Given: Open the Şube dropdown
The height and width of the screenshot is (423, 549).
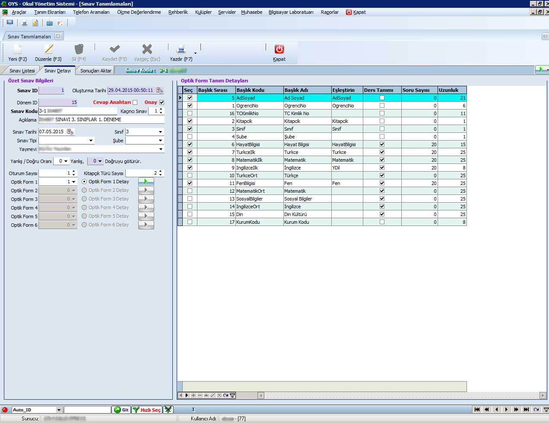Looking at the screenshot, I should coord(160,141).
